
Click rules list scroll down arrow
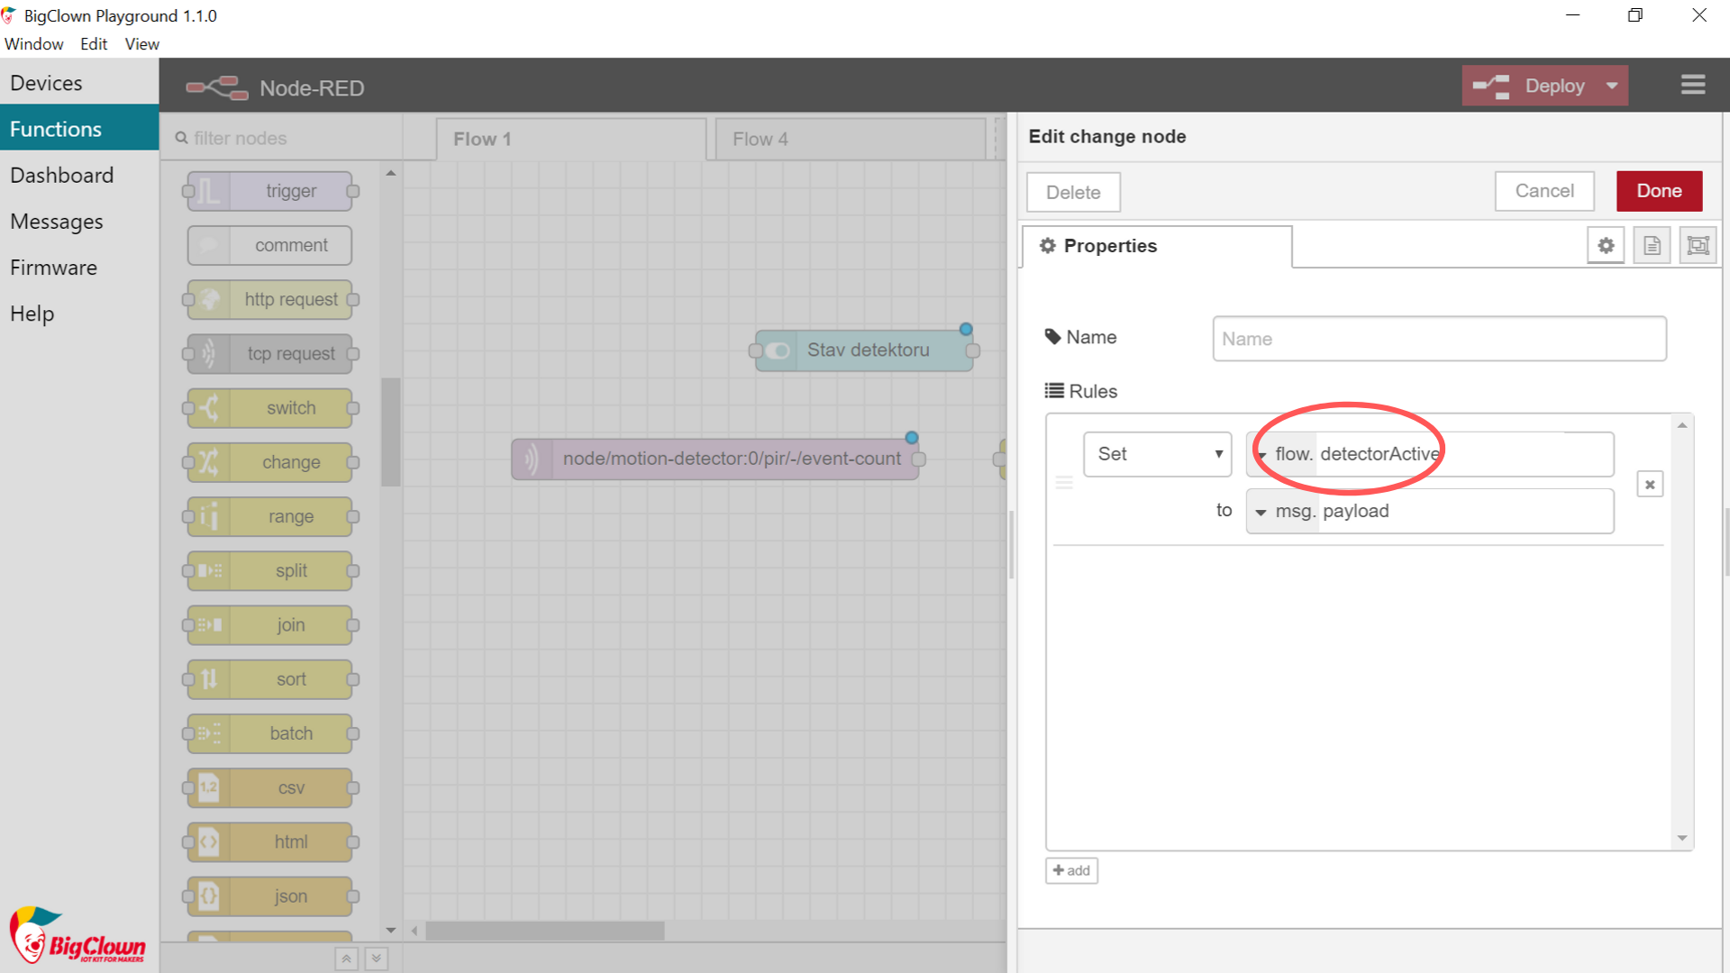point(1681,838)
